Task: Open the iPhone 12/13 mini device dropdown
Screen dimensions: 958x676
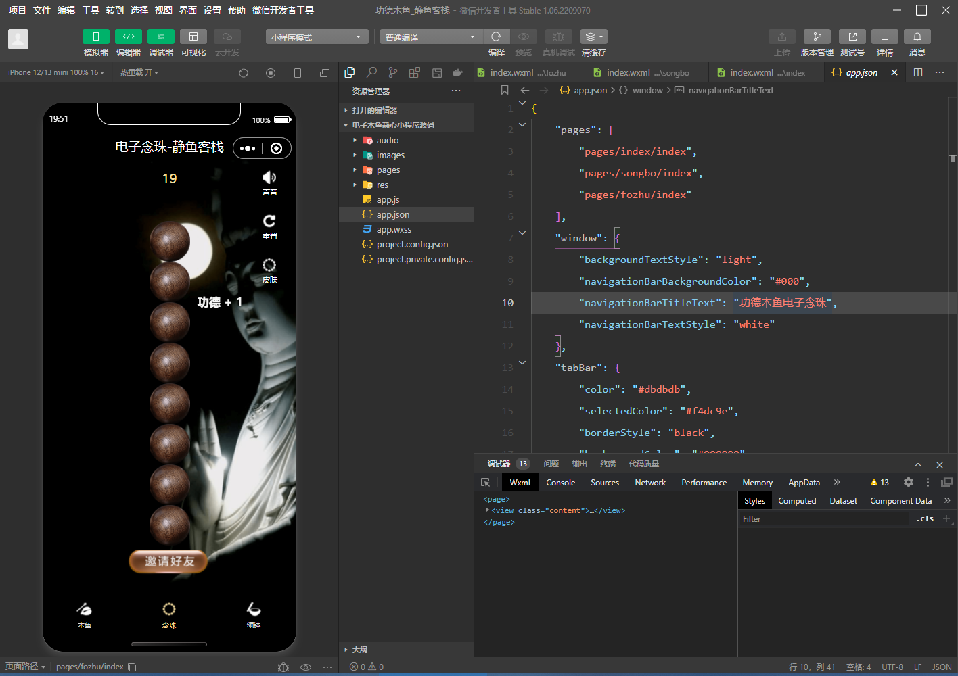Action: 55,72
